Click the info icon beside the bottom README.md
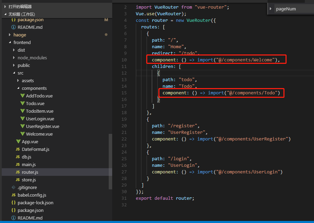This screenshot has height=223, width=314. point(14,218)
